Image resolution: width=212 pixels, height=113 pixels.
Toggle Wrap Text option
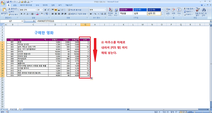(75, 10)
